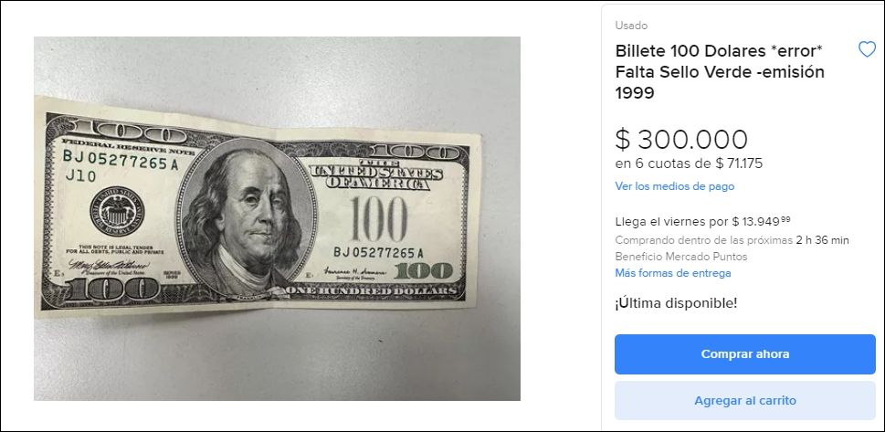
Task: Click the ONE HUNDRED DOLLARS banner on bill
Action: tap(372, 290)
